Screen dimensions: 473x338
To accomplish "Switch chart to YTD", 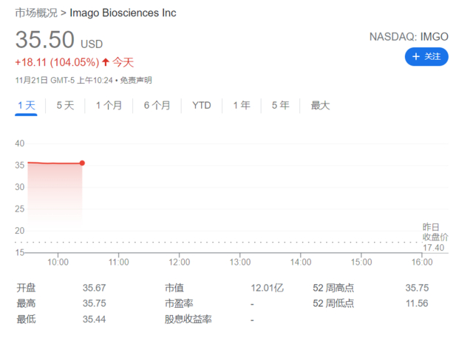I will click(201, 106).
